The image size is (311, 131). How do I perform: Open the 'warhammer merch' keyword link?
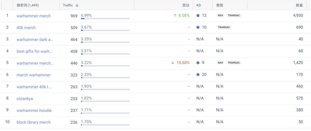[33, 16]
